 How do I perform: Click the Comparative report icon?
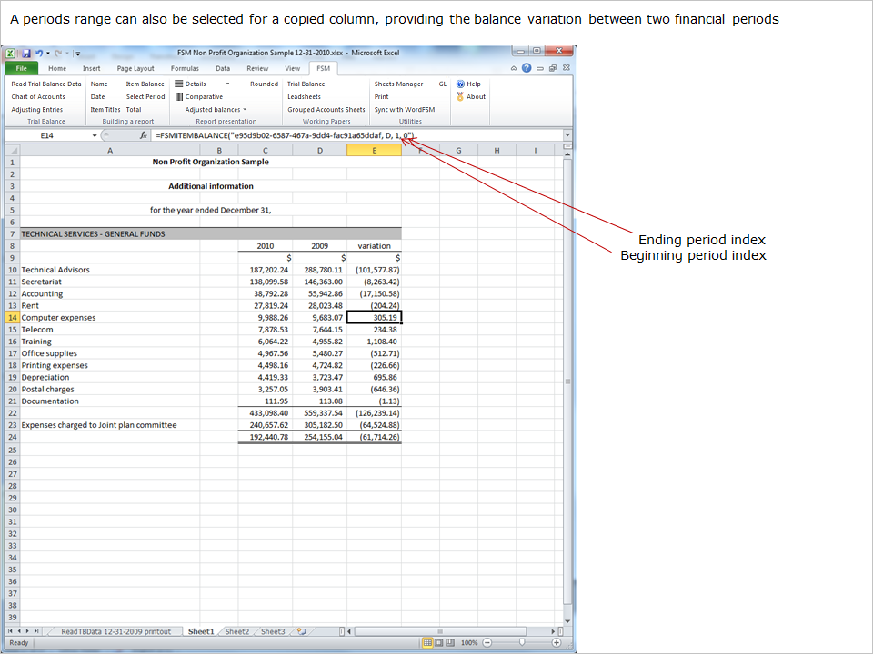pyautogui.click(x=179, y=96)
